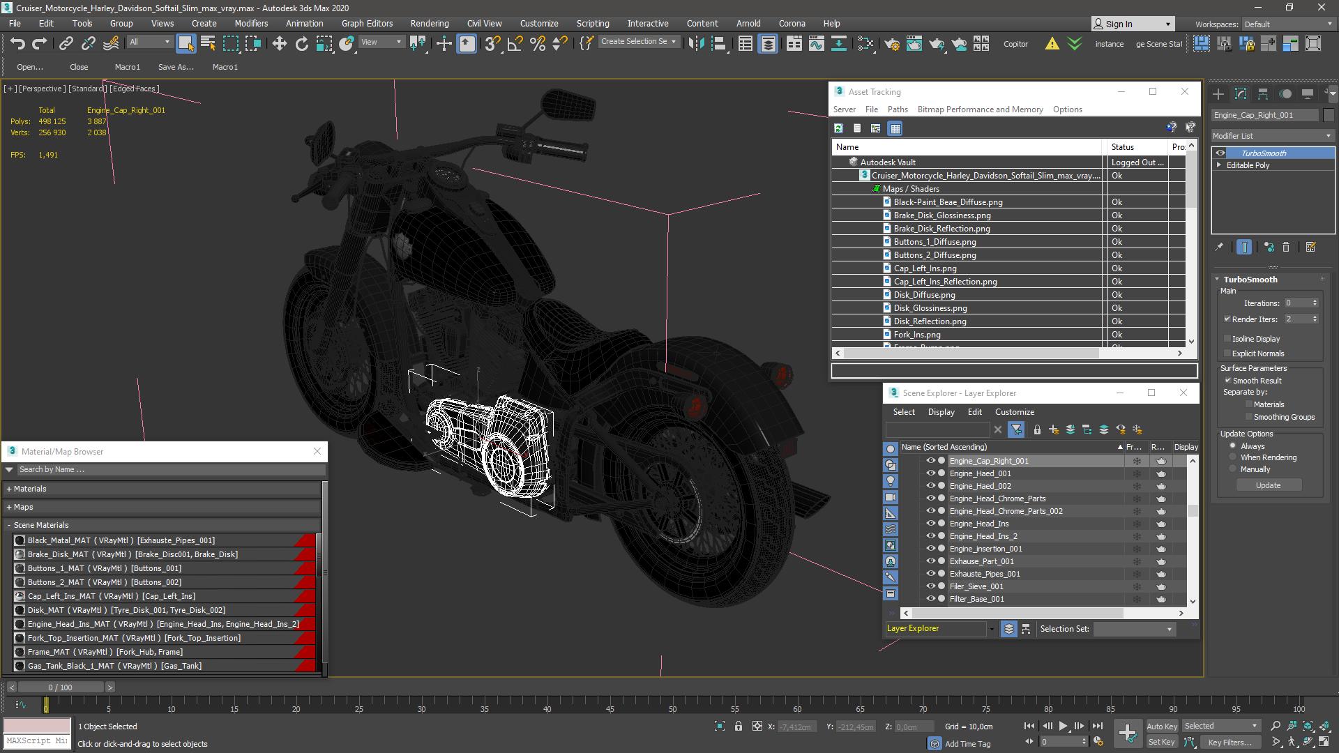Open the Modify panel tab icon
The image size is (1339, 753).
click(x=1240, y=93)
